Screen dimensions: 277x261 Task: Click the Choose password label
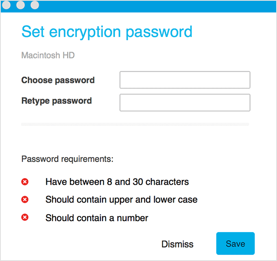58,80
